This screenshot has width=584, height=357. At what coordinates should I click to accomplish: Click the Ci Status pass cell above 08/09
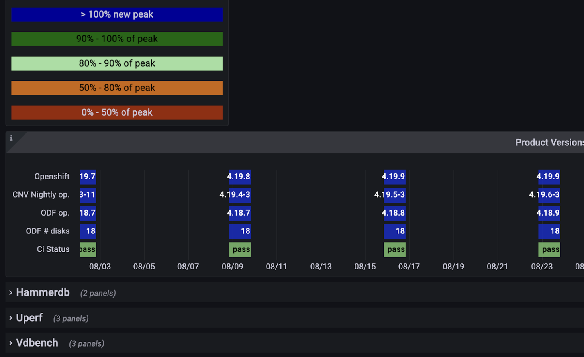coord(240,249)
